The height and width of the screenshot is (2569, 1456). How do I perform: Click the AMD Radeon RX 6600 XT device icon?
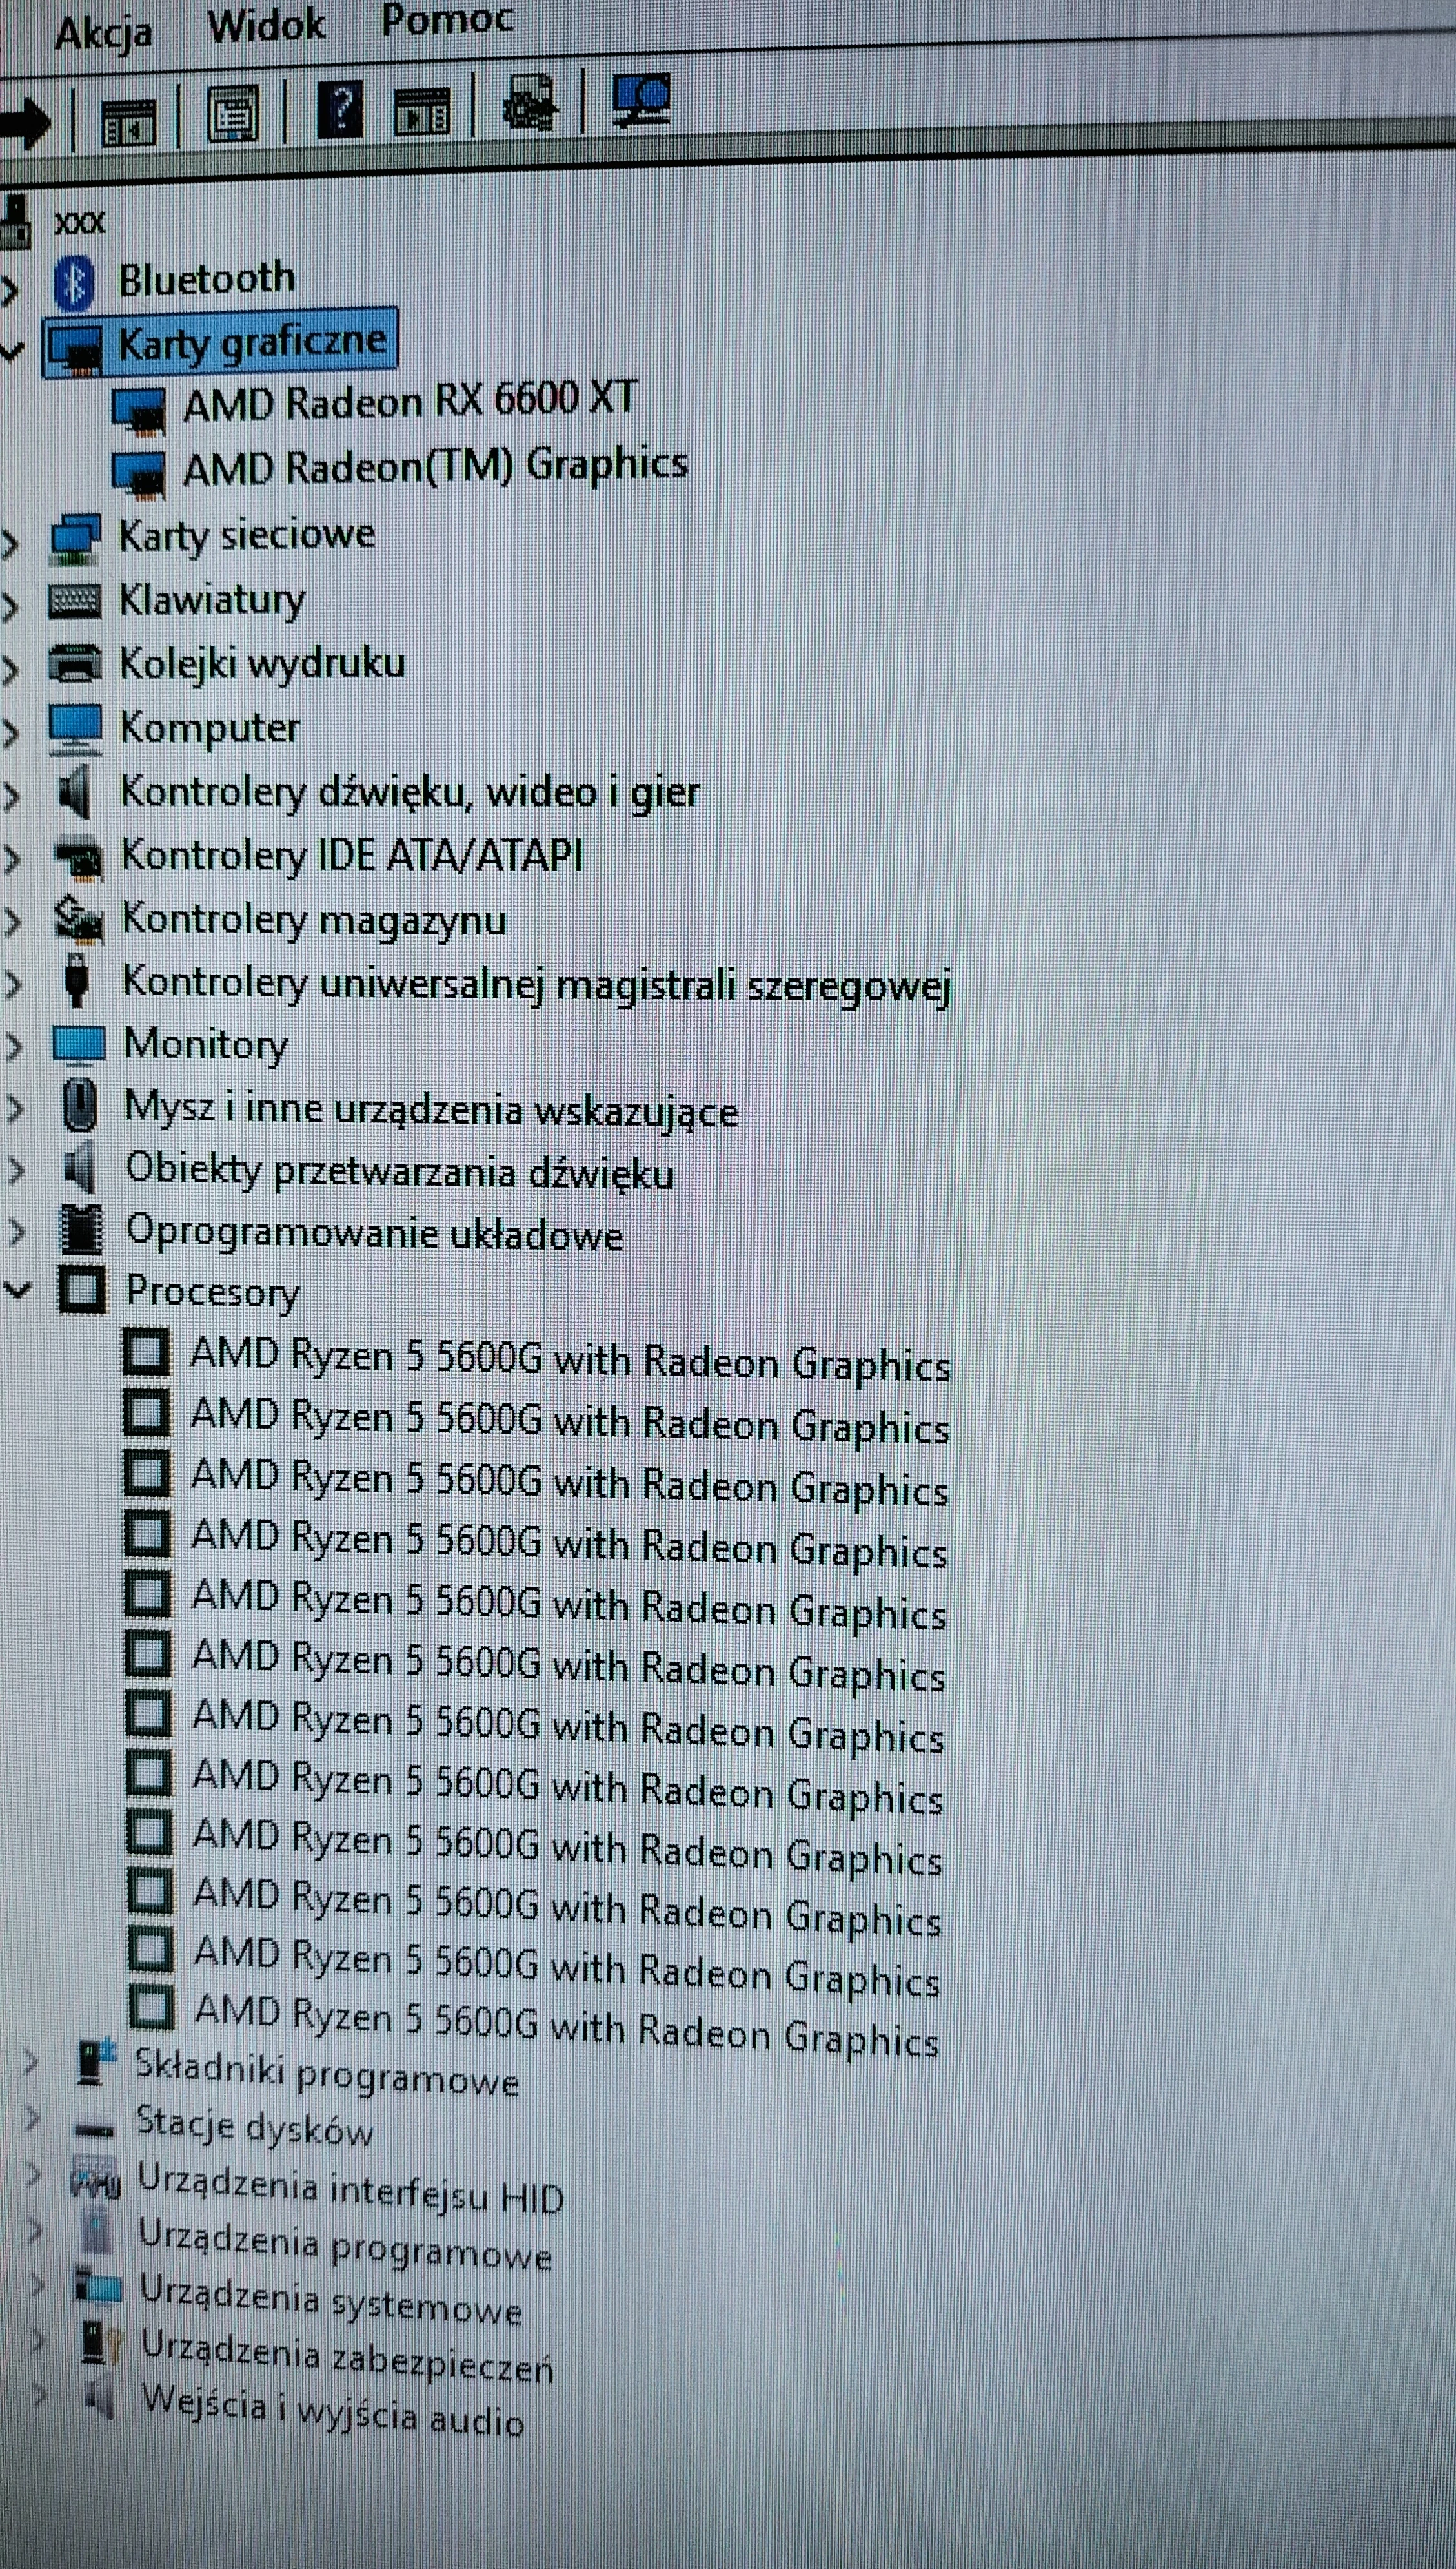pos(138,409)
